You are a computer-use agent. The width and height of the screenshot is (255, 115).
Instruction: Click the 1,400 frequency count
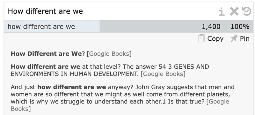coord(211,27)
